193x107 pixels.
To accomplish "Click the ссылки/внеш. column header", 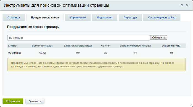I will [x=171, y=46].
